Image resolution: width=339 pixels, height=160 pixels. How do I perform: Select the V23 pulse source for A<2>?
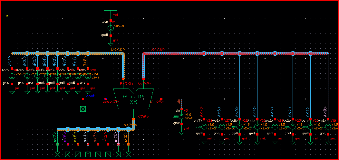(x=293, y=127)
